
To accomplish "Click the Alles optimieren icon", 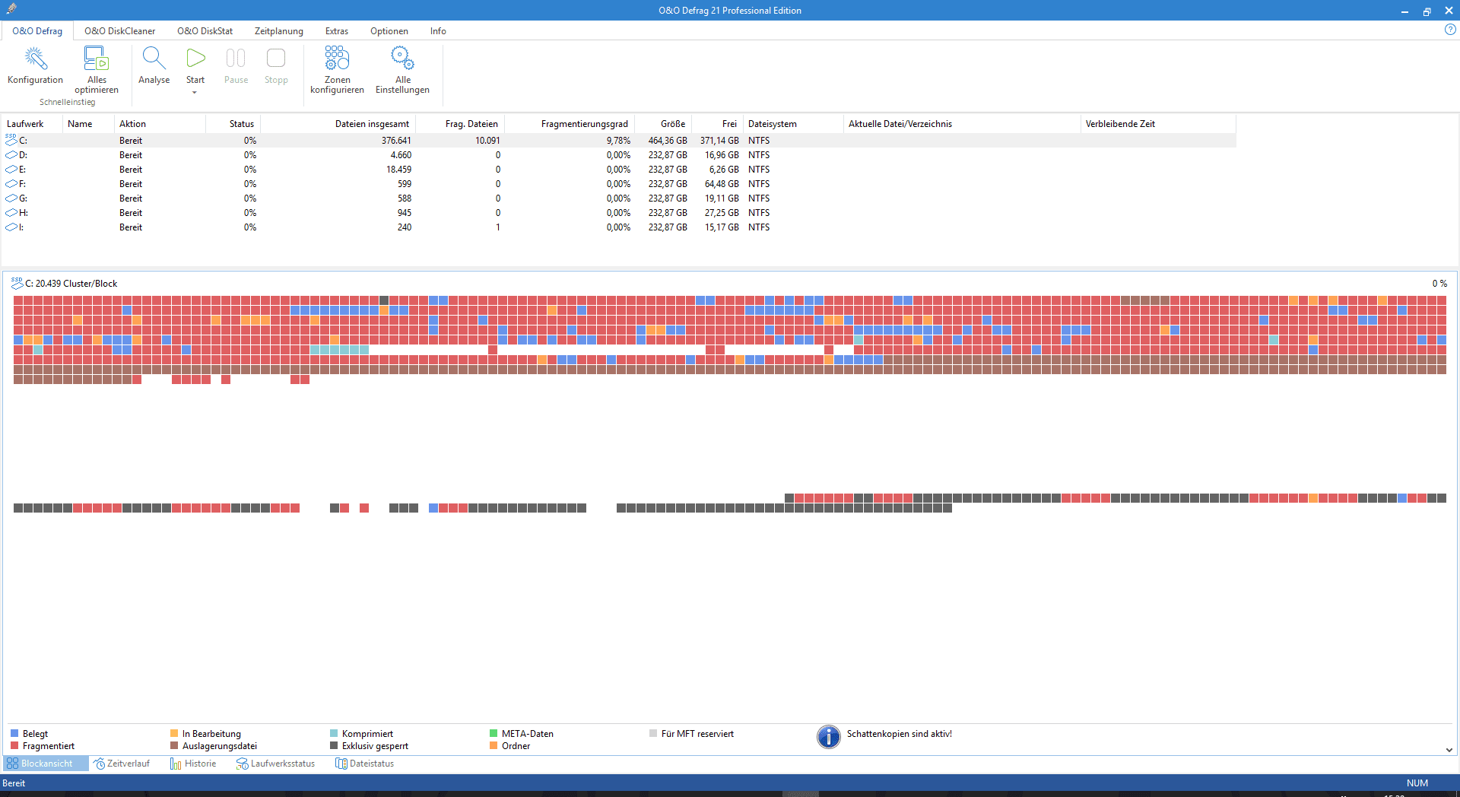I will click(97, 59).
